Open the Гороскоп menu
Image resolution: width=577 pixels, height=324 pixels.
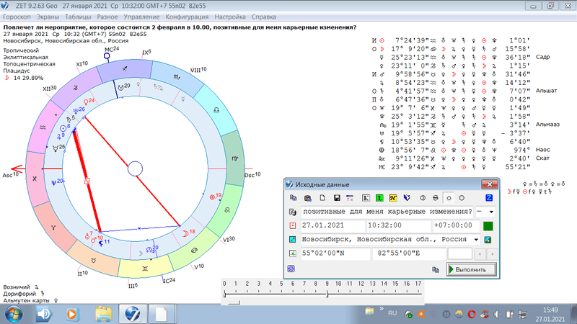coord(18,16)
